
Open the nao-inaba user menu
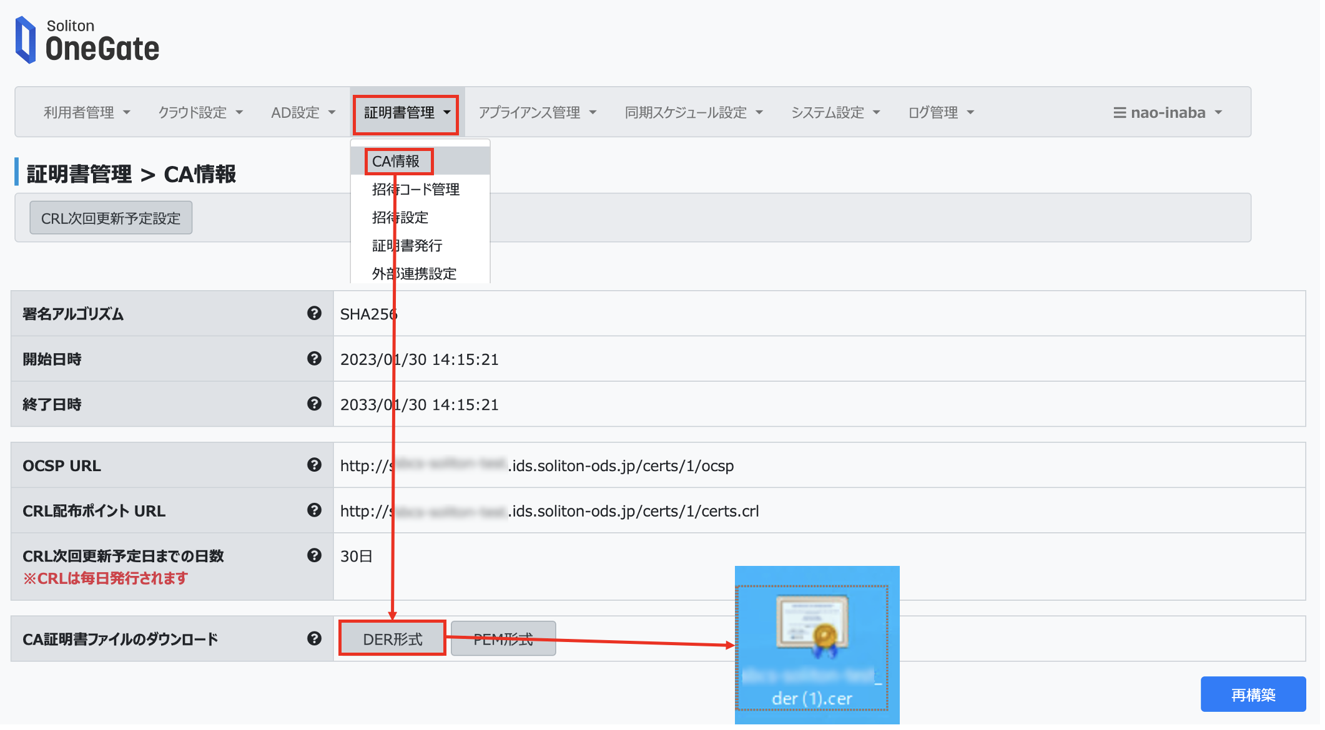[1168, 113]
